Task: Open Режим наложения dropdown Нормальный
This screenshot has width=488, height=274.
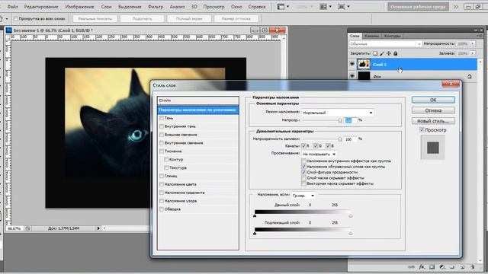Action: [337, 113]
